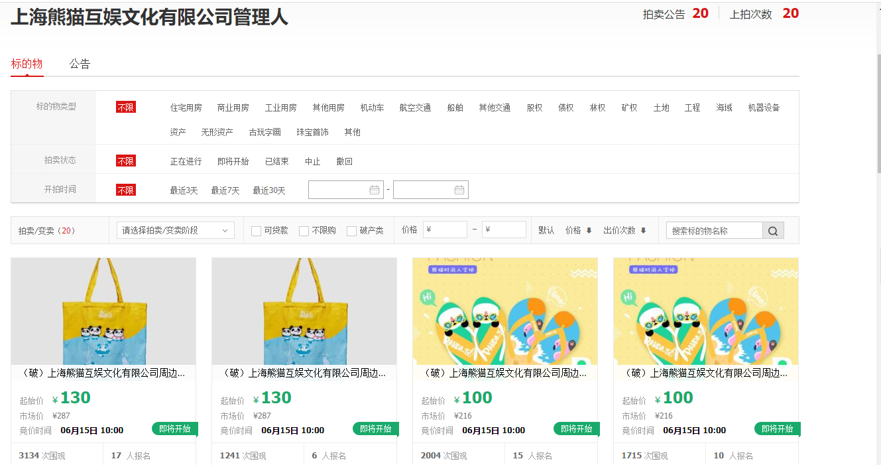Filter by 资产 type
The image size is (881, 465).
(178, 132)
